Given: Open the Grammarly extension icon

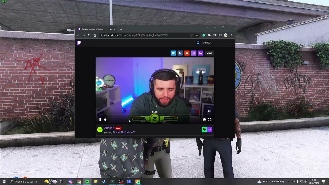Looking at the screenshot, I should tap(204, 35).
